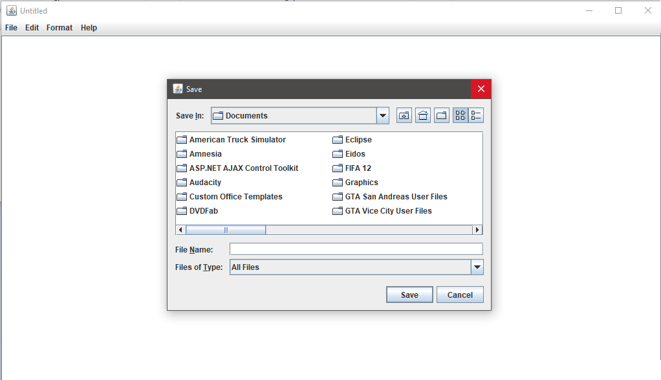Create a new folder using the toolbar icon
This screenshot has width=661, height=380.
click(x=442, y=115)
